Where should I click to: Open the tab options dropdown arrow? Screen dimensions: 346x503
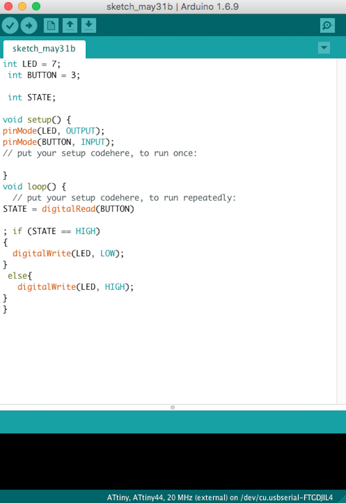click(324, 48)
